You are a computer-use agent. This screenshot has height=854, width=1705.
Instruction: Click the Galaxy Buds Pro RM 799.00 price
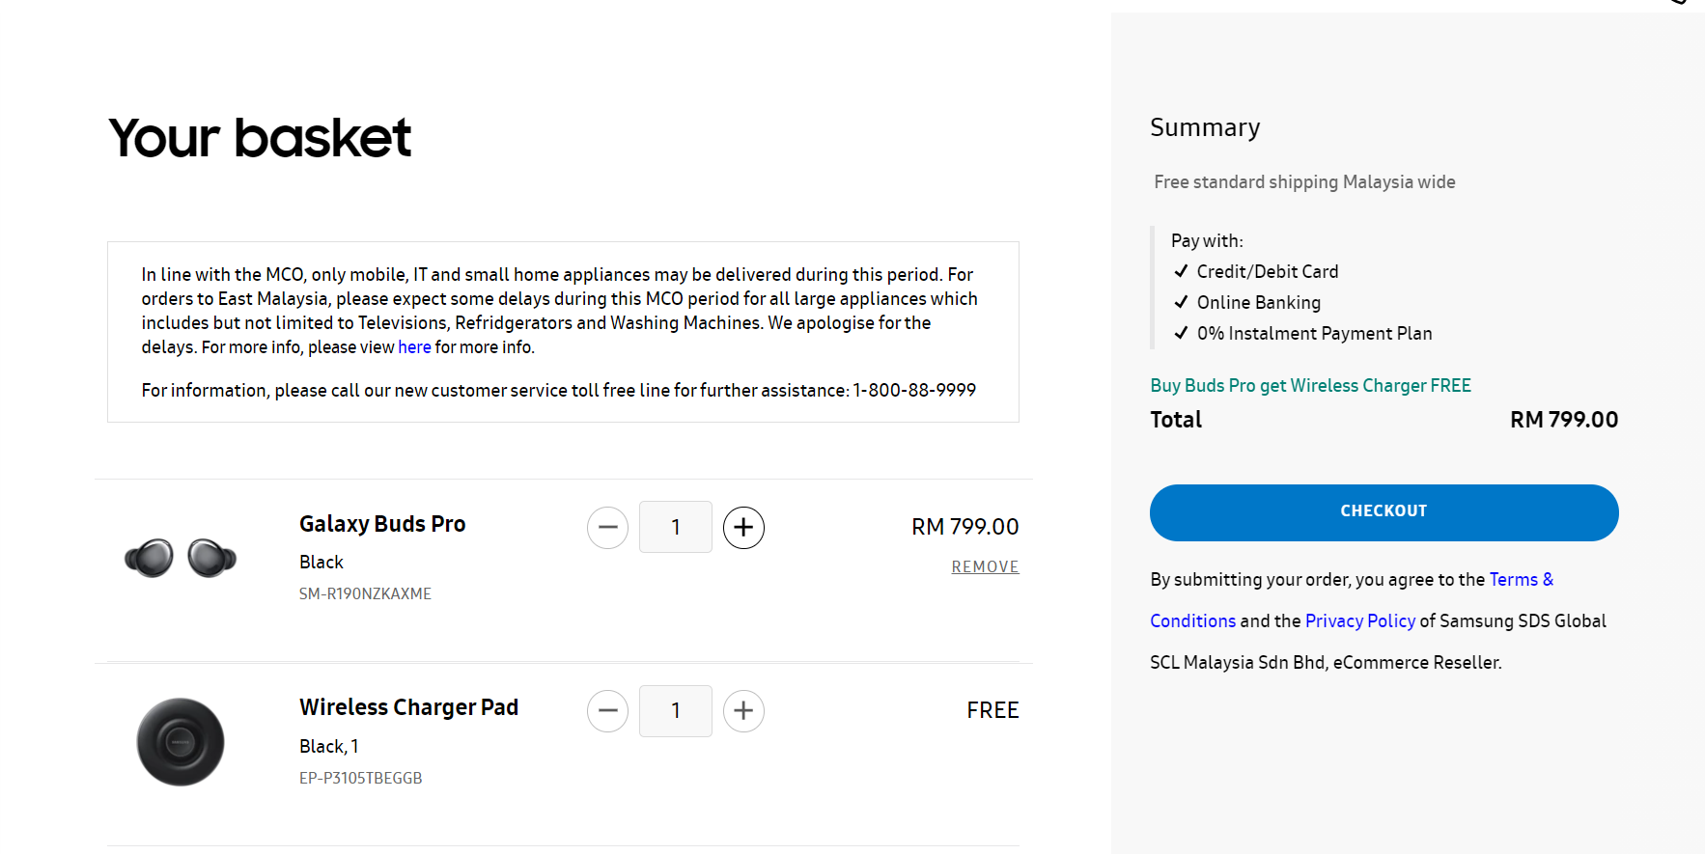coord(965,527)
